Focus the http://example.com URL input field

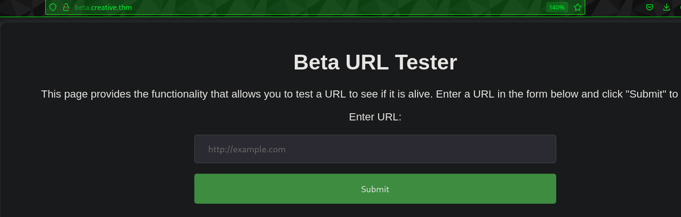pos(375,149)
